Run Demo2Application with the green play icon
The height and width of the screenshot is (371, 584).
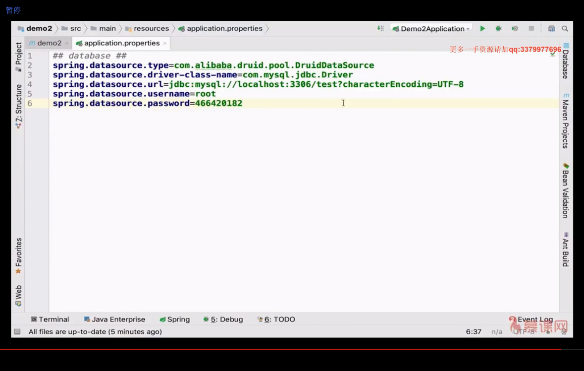click(x=482, y=29)
